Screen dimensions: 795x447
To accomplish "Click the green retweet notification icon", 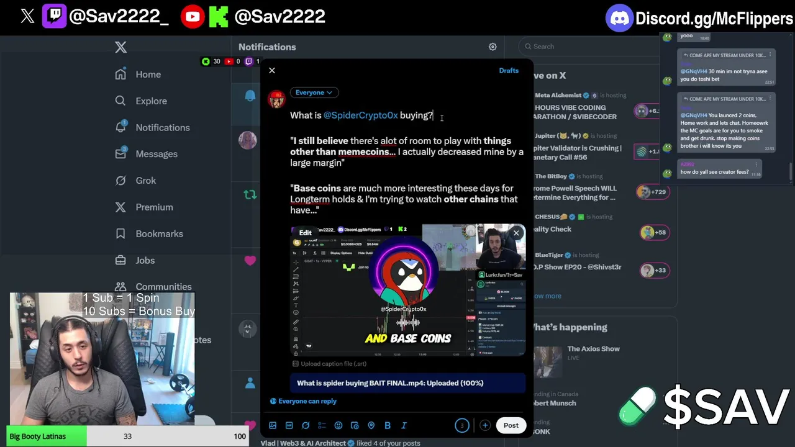I will point(250,195).
